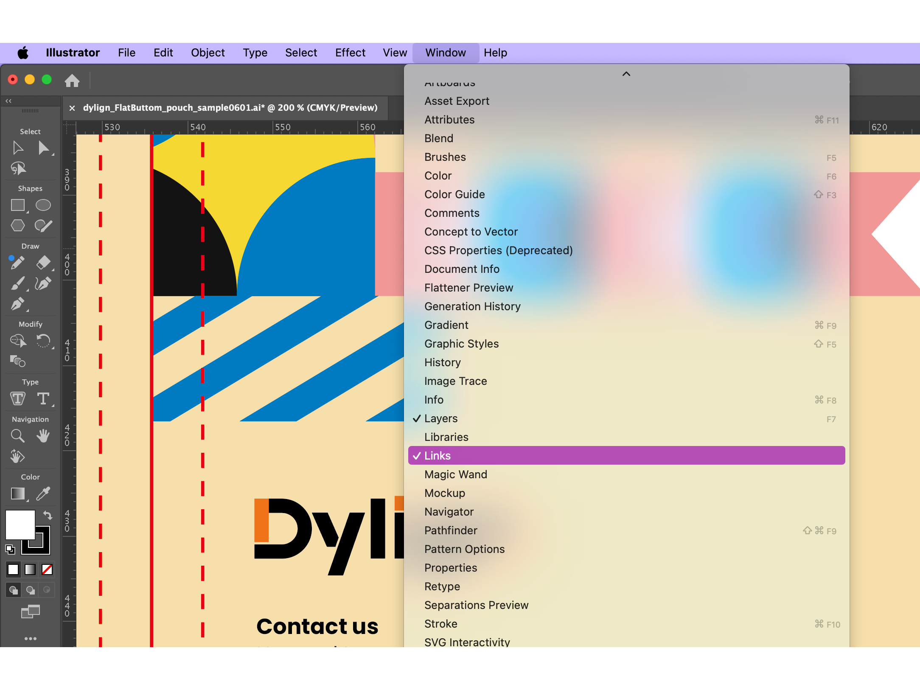
Task: Open the Change Screen Mode button
Action: click(31, 611)
